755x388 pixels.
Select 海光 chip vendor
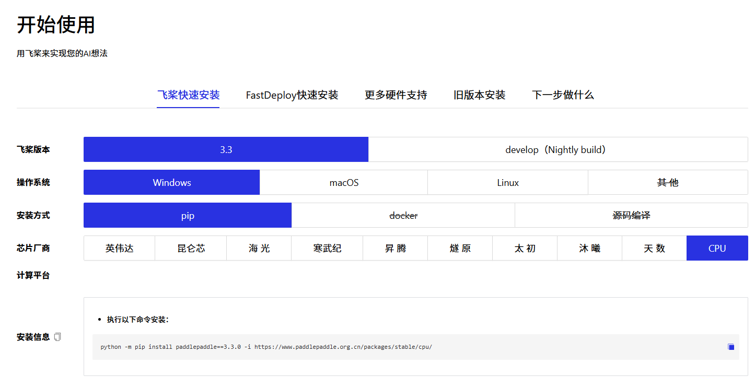click(259, 248)
